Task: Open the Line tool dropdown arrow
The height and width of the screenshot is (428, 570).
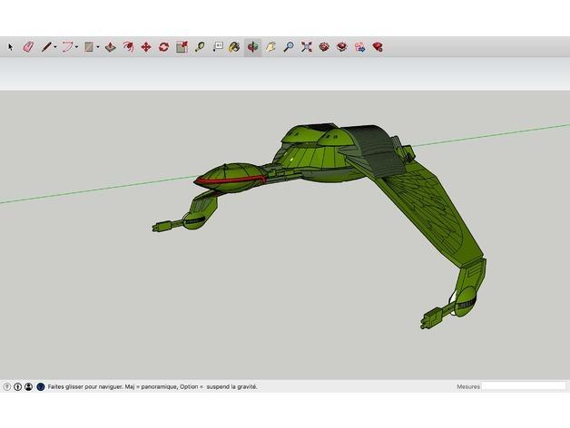Action: coord(54,47)
